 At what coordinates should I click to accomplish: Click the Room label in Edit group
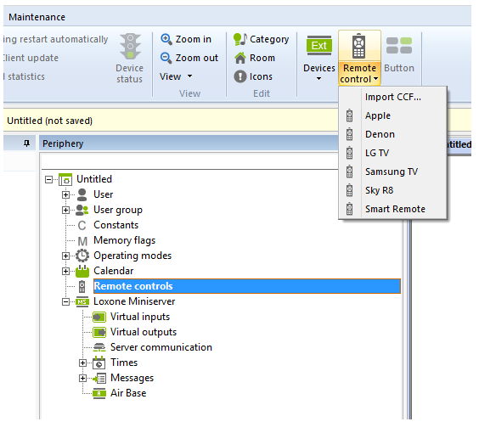pyautogui.click(x=262, y=58)
